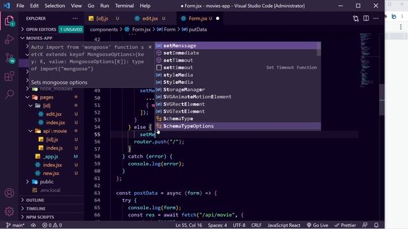This screenshot has height=229, width=408.
Task: Open the Terminal menu
Action: pos(124,6)
